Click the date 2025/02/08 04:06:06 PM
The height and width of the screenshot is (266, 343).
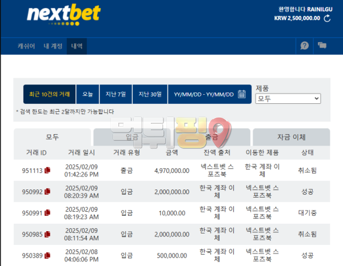click(81, 256)
